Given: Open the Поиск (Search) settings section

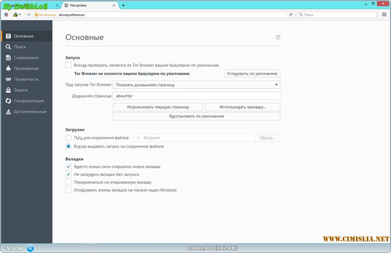Looking at the screenshot, I should (x=20, y=47).
